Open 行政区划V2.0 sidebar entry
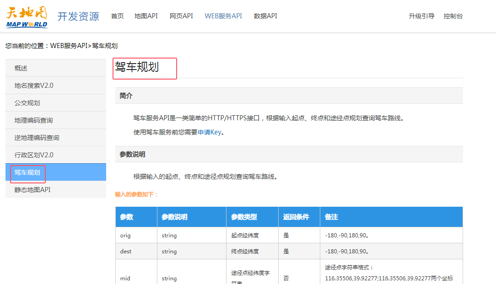Viewport: 496px width, 284px height. click(x=56, y=155)
